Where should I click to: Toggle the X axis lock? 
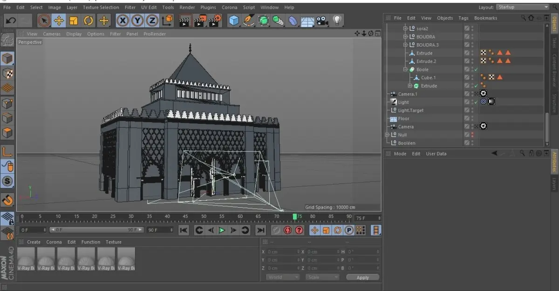123,20
